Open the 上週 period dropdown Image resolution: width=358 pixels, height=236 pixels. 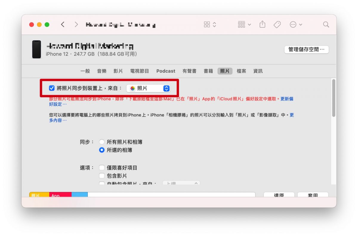tap(181, 183)
